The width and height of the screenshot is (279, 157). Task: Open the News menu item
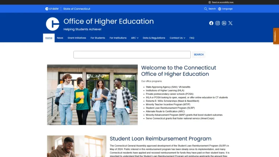(x=60, y=38)
